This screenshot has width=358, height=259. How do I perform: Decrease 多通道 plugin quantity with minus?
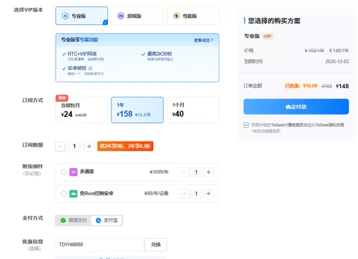(x=183, y=172)
